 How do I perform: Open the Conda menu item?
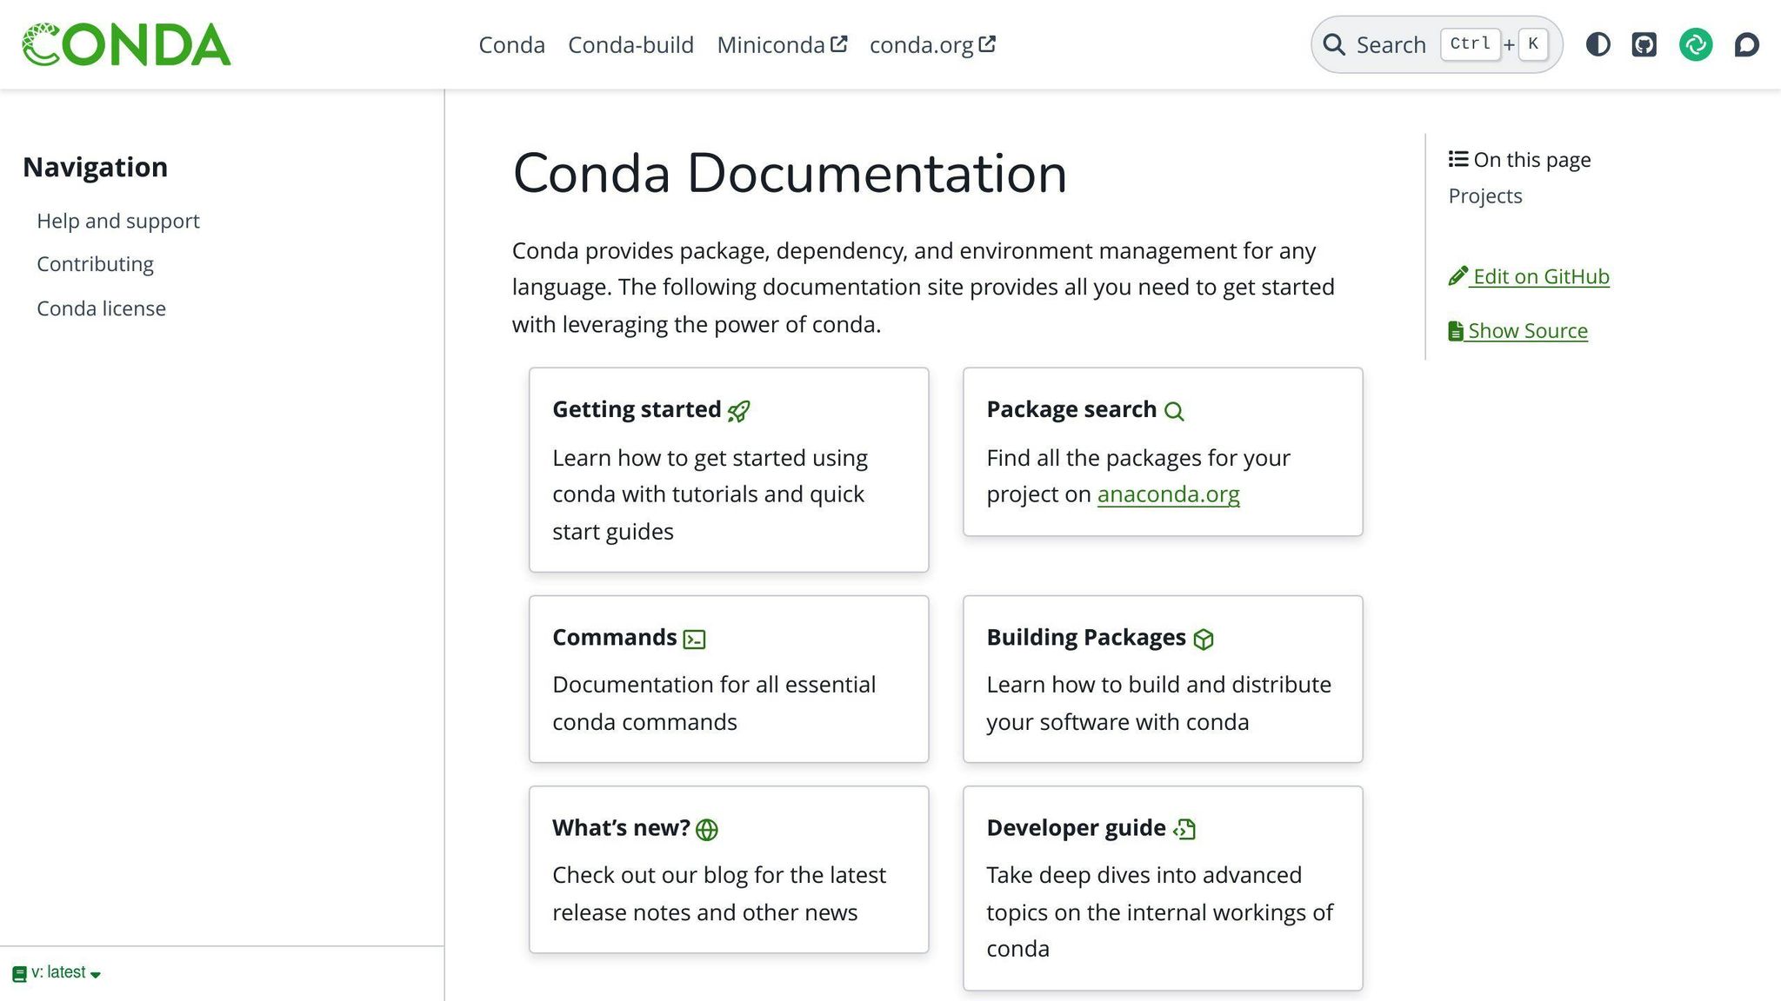click(x=511, y=44)
